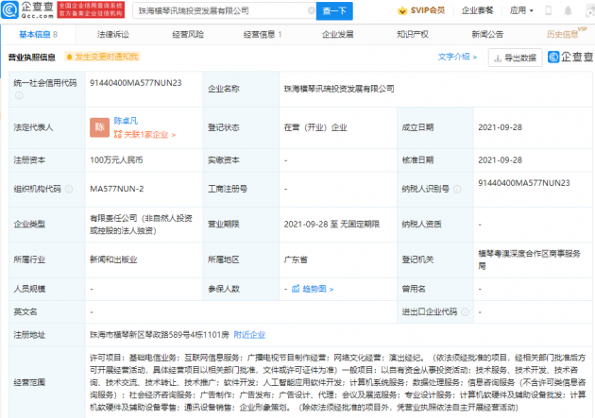Click the SVIP crown icon
Screen dimensions: 595x418
402,10
